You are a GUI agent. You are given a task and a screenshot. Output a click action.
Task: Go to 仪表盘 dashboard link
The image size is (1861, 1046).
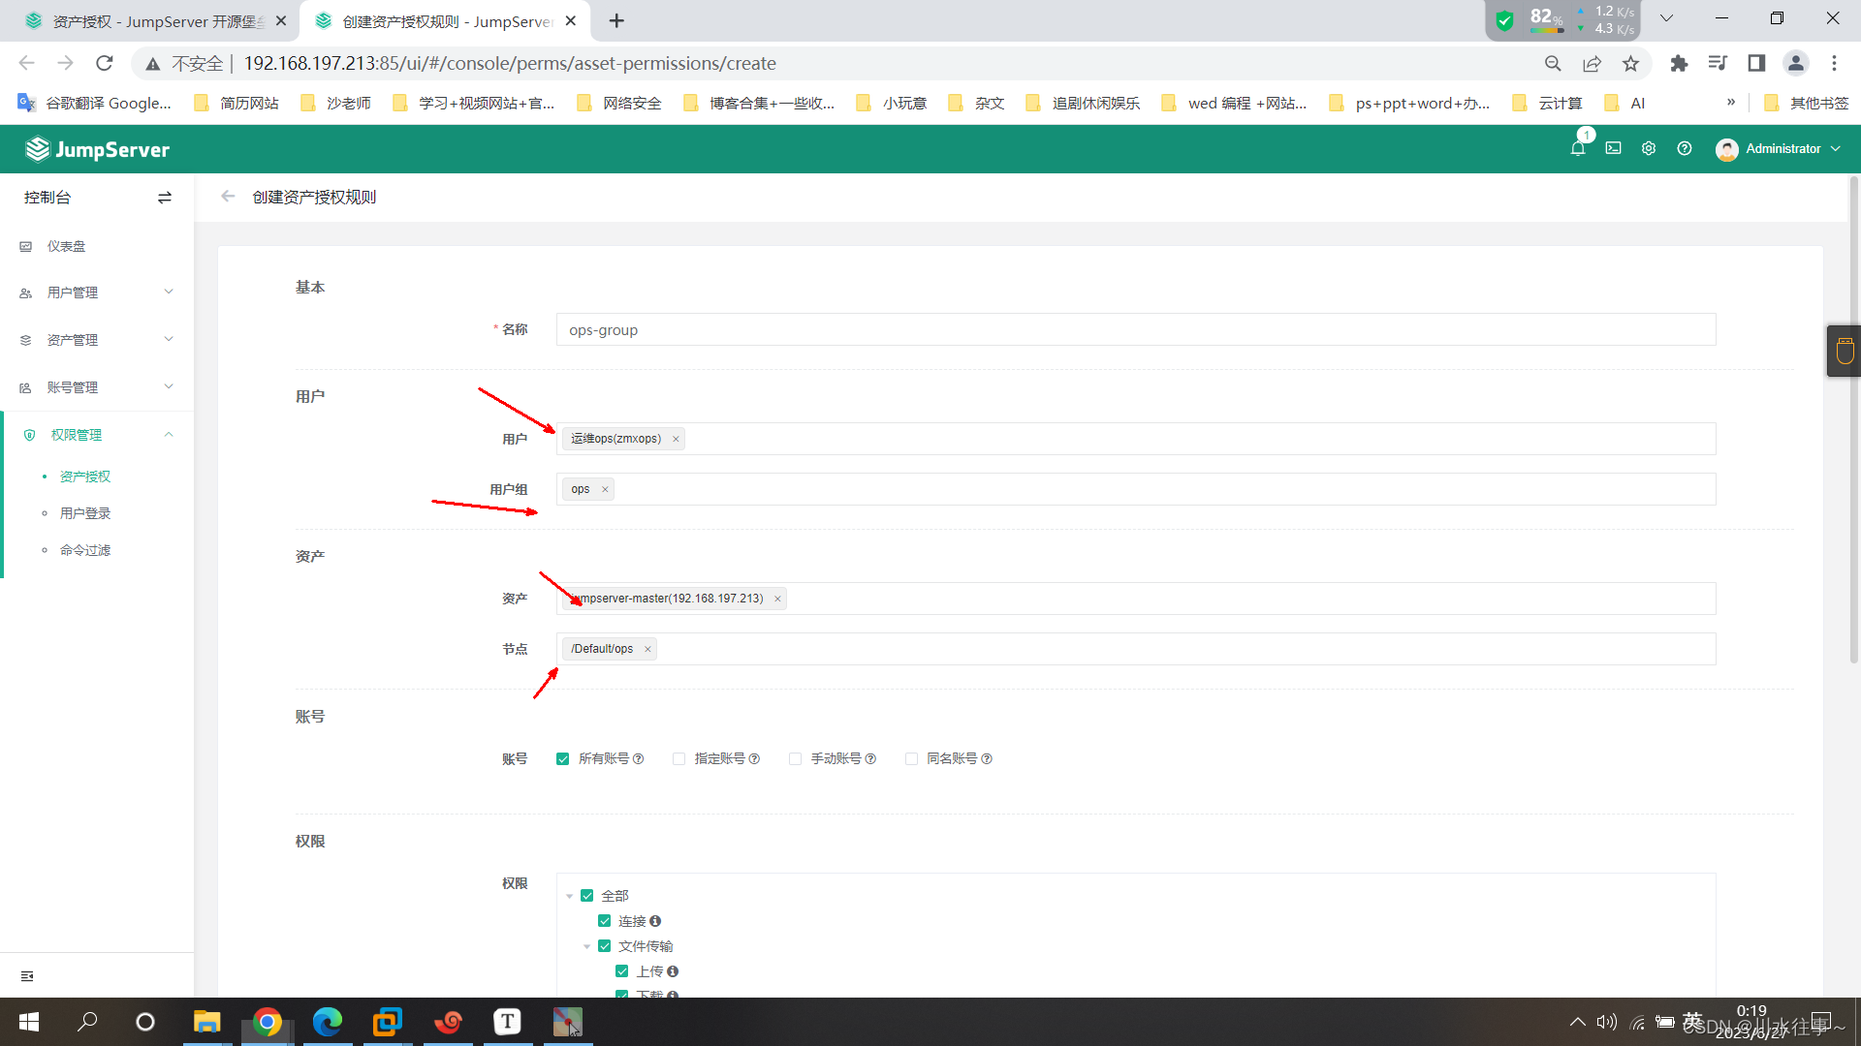[66, 246]
